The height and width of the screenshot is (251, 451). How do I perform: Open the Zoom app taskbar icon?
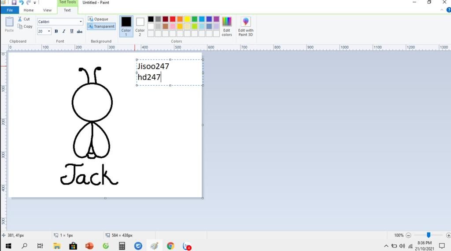point(138,246)
